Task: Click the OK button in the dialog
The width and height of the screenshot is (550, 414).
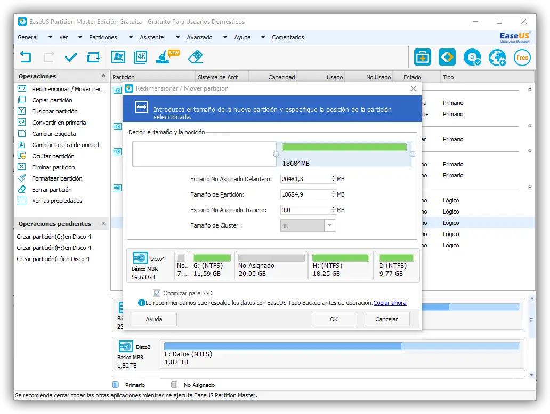Action: 334,319
